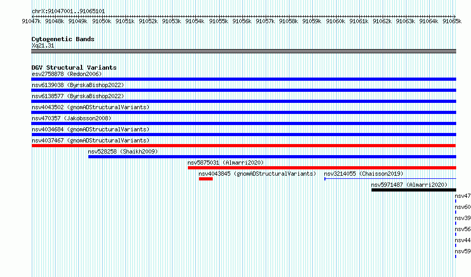Click the 91062k ruler position label
The height and width of the screenshot is (277, 471).
(382, 21)
